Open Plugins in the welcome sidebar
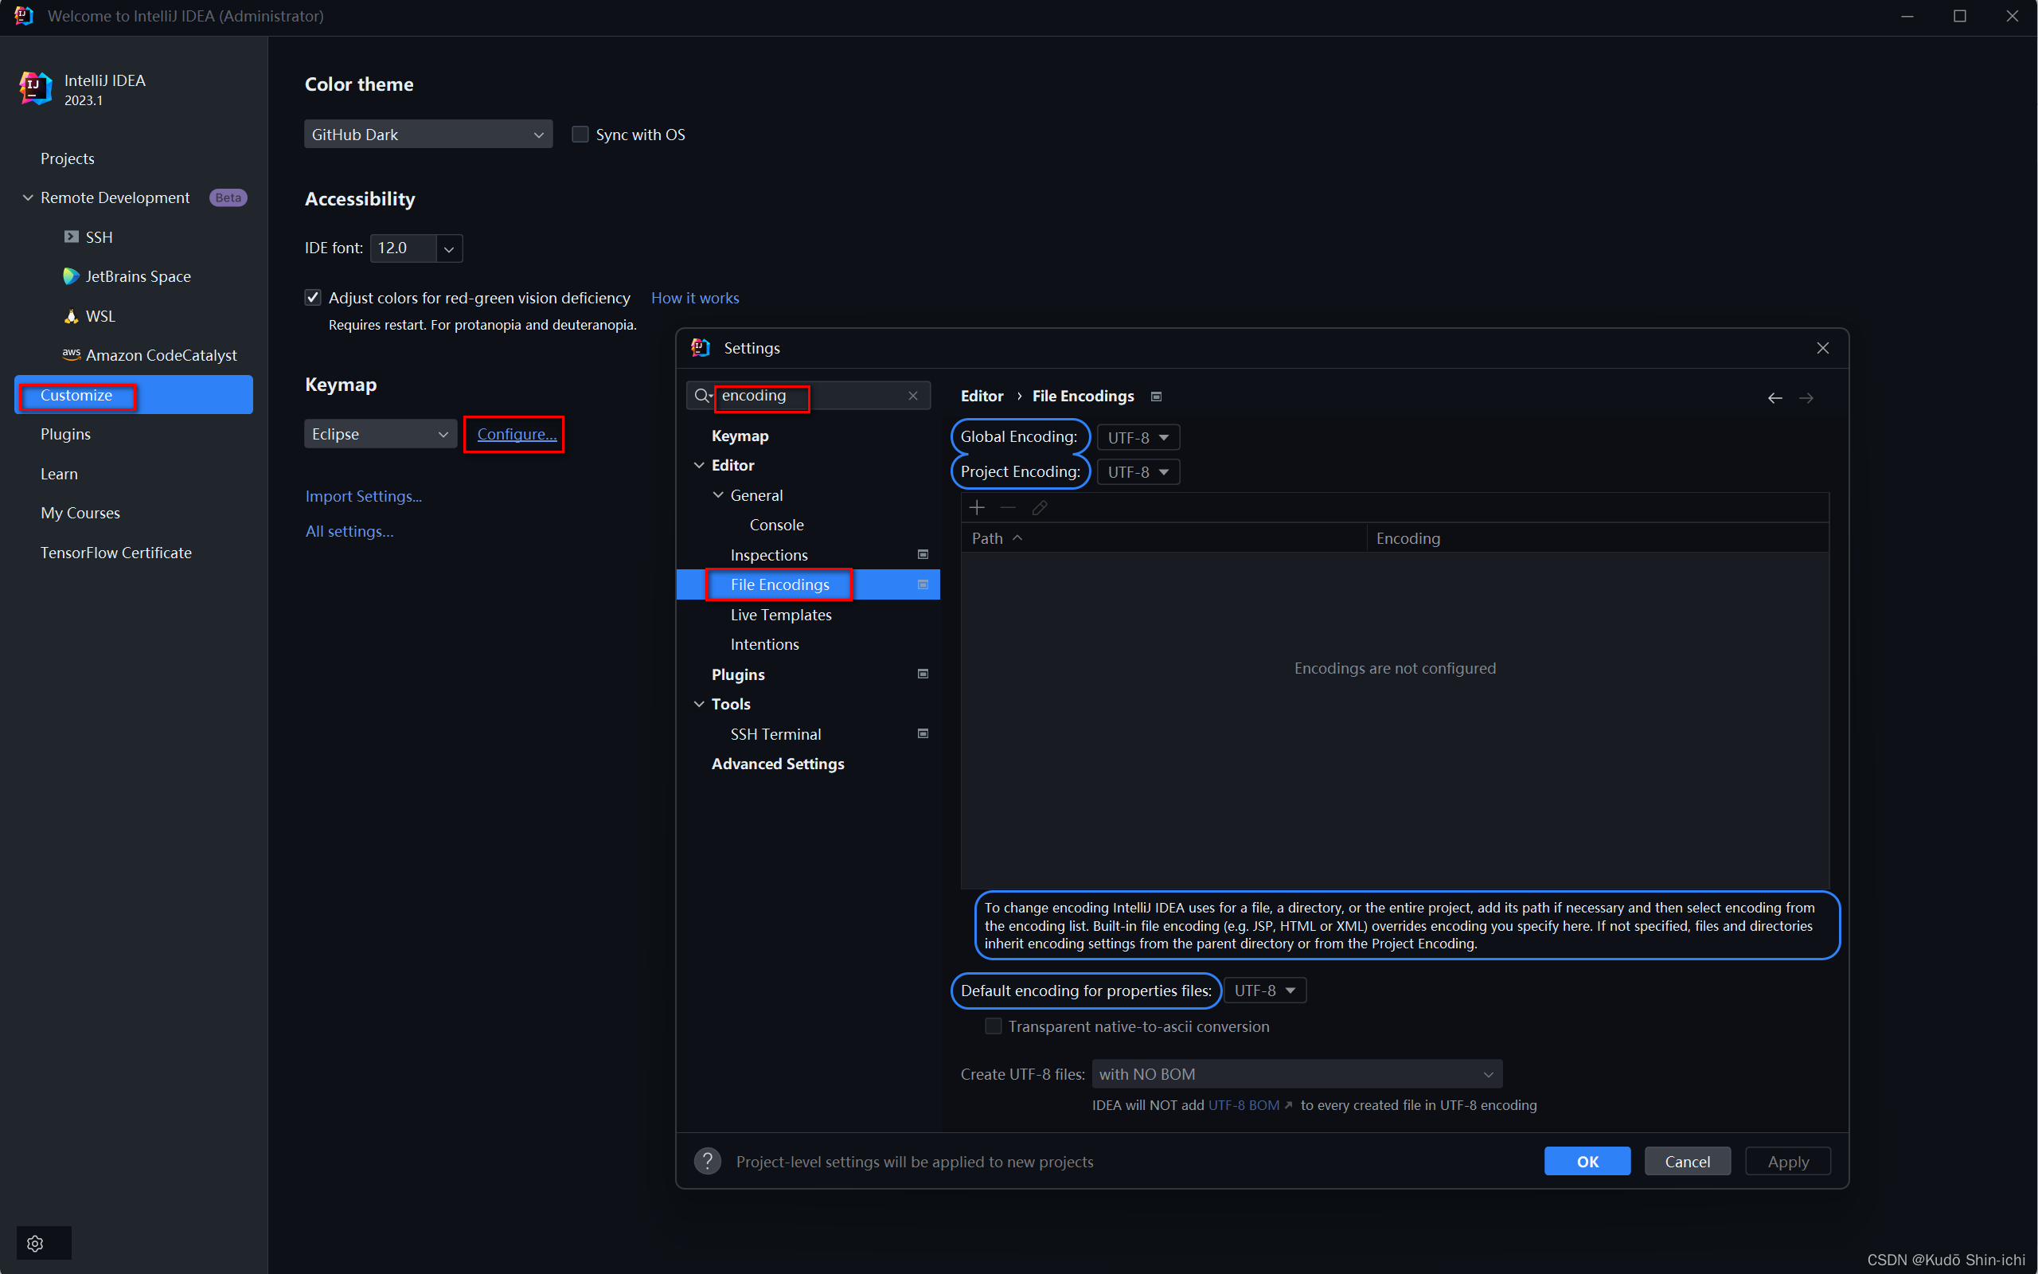Image resolution: width=2038 pixels, height=1274 pixels. 66,434
